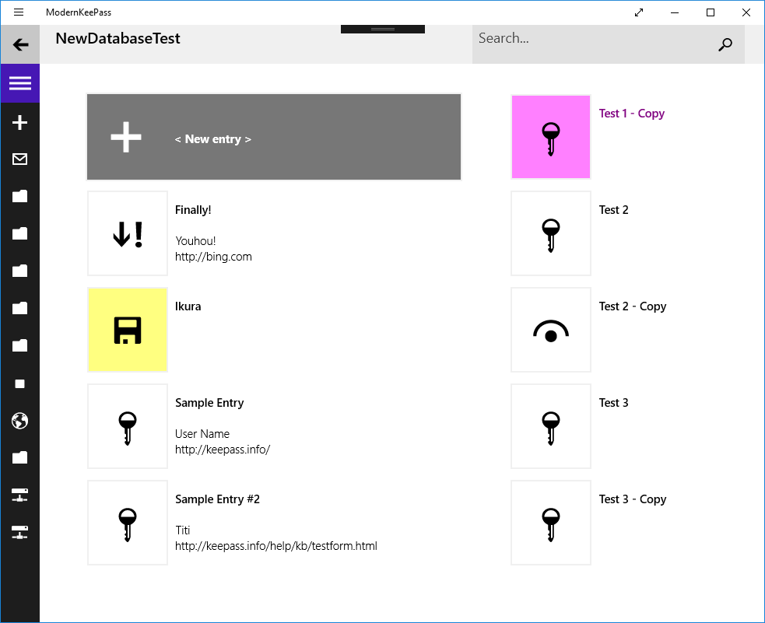
Task: Click the yellow floppy disk Ikura icon
Action: 128,330
